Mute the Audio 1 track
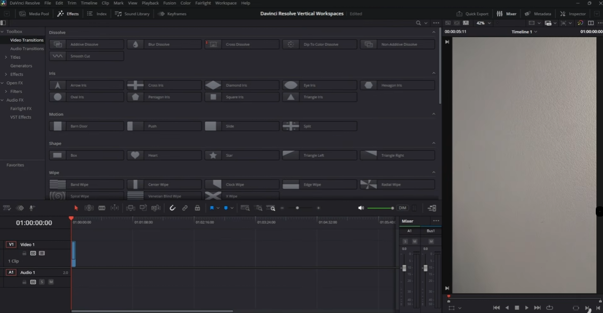603x313 pixels. [x=51, y=282]
